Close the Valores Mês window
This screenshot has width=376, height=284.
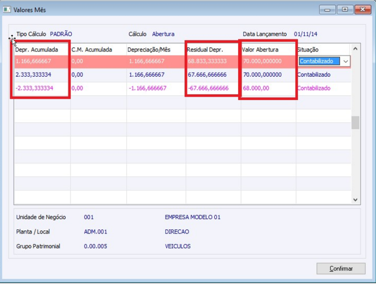(x=363, y=9)
